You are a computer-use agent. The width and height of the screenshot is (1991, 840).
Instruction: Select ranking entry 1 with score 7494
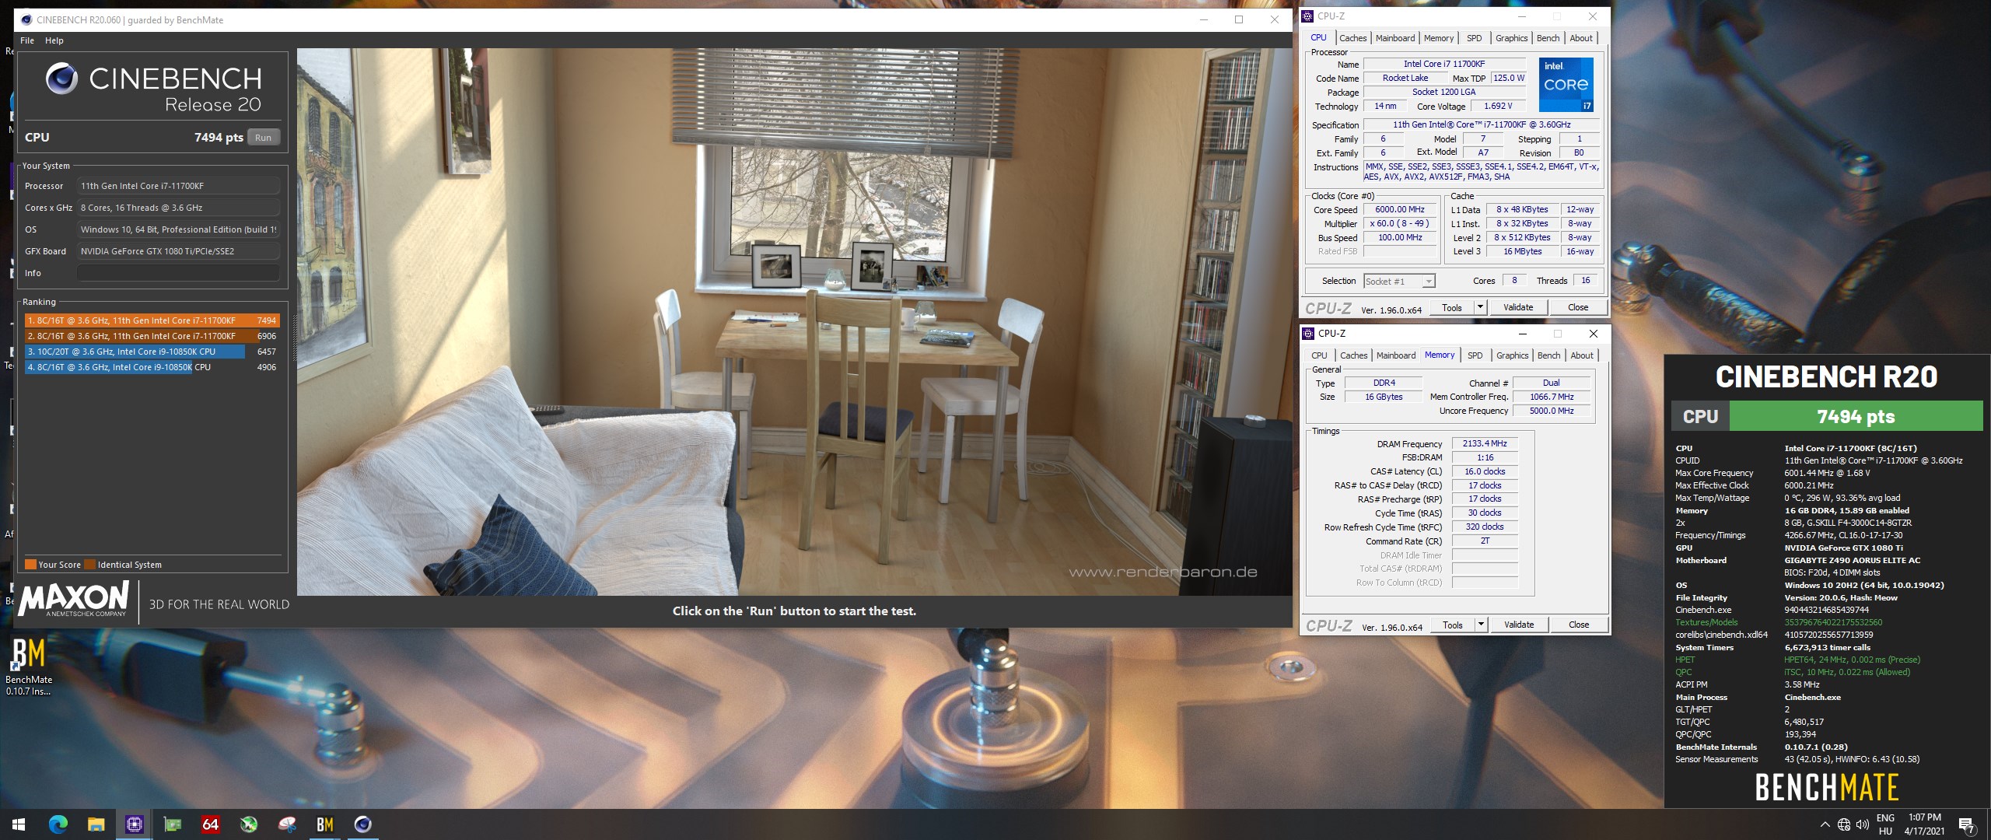coord(152,320)
